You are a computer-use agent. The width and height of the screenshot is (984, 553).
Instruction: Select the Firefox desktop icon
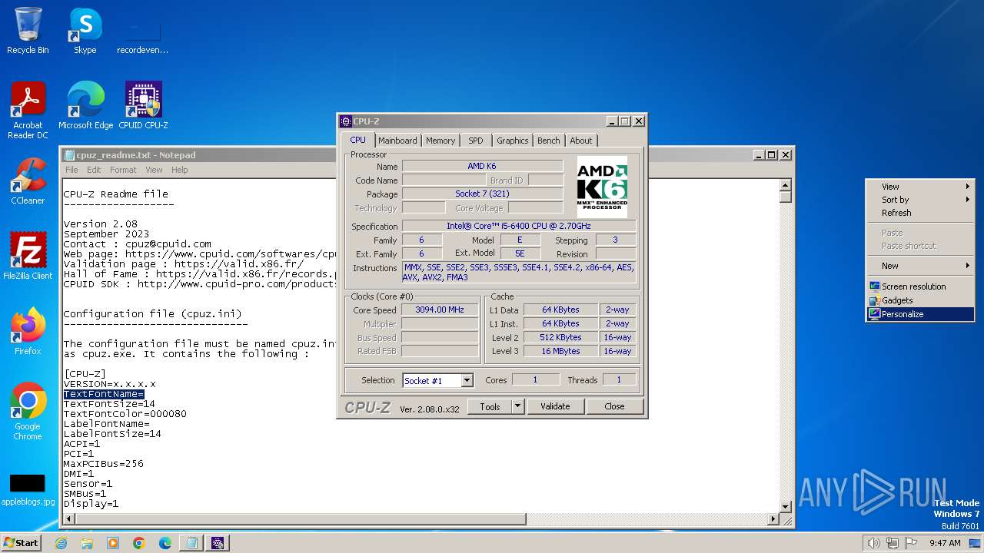click(28, 331)
